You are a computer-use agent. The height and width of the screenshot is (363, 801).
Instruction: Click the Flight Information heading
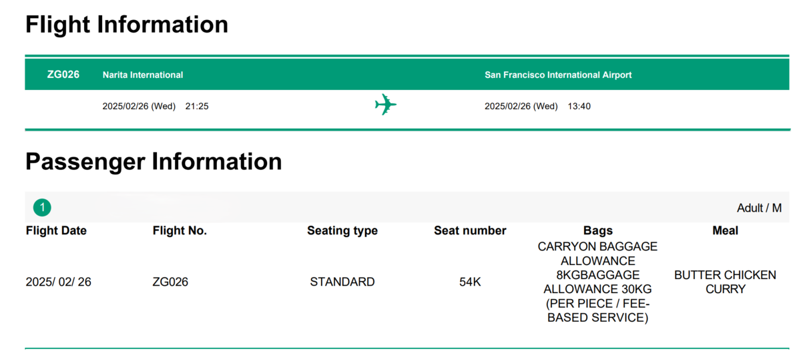pos(127,25)
